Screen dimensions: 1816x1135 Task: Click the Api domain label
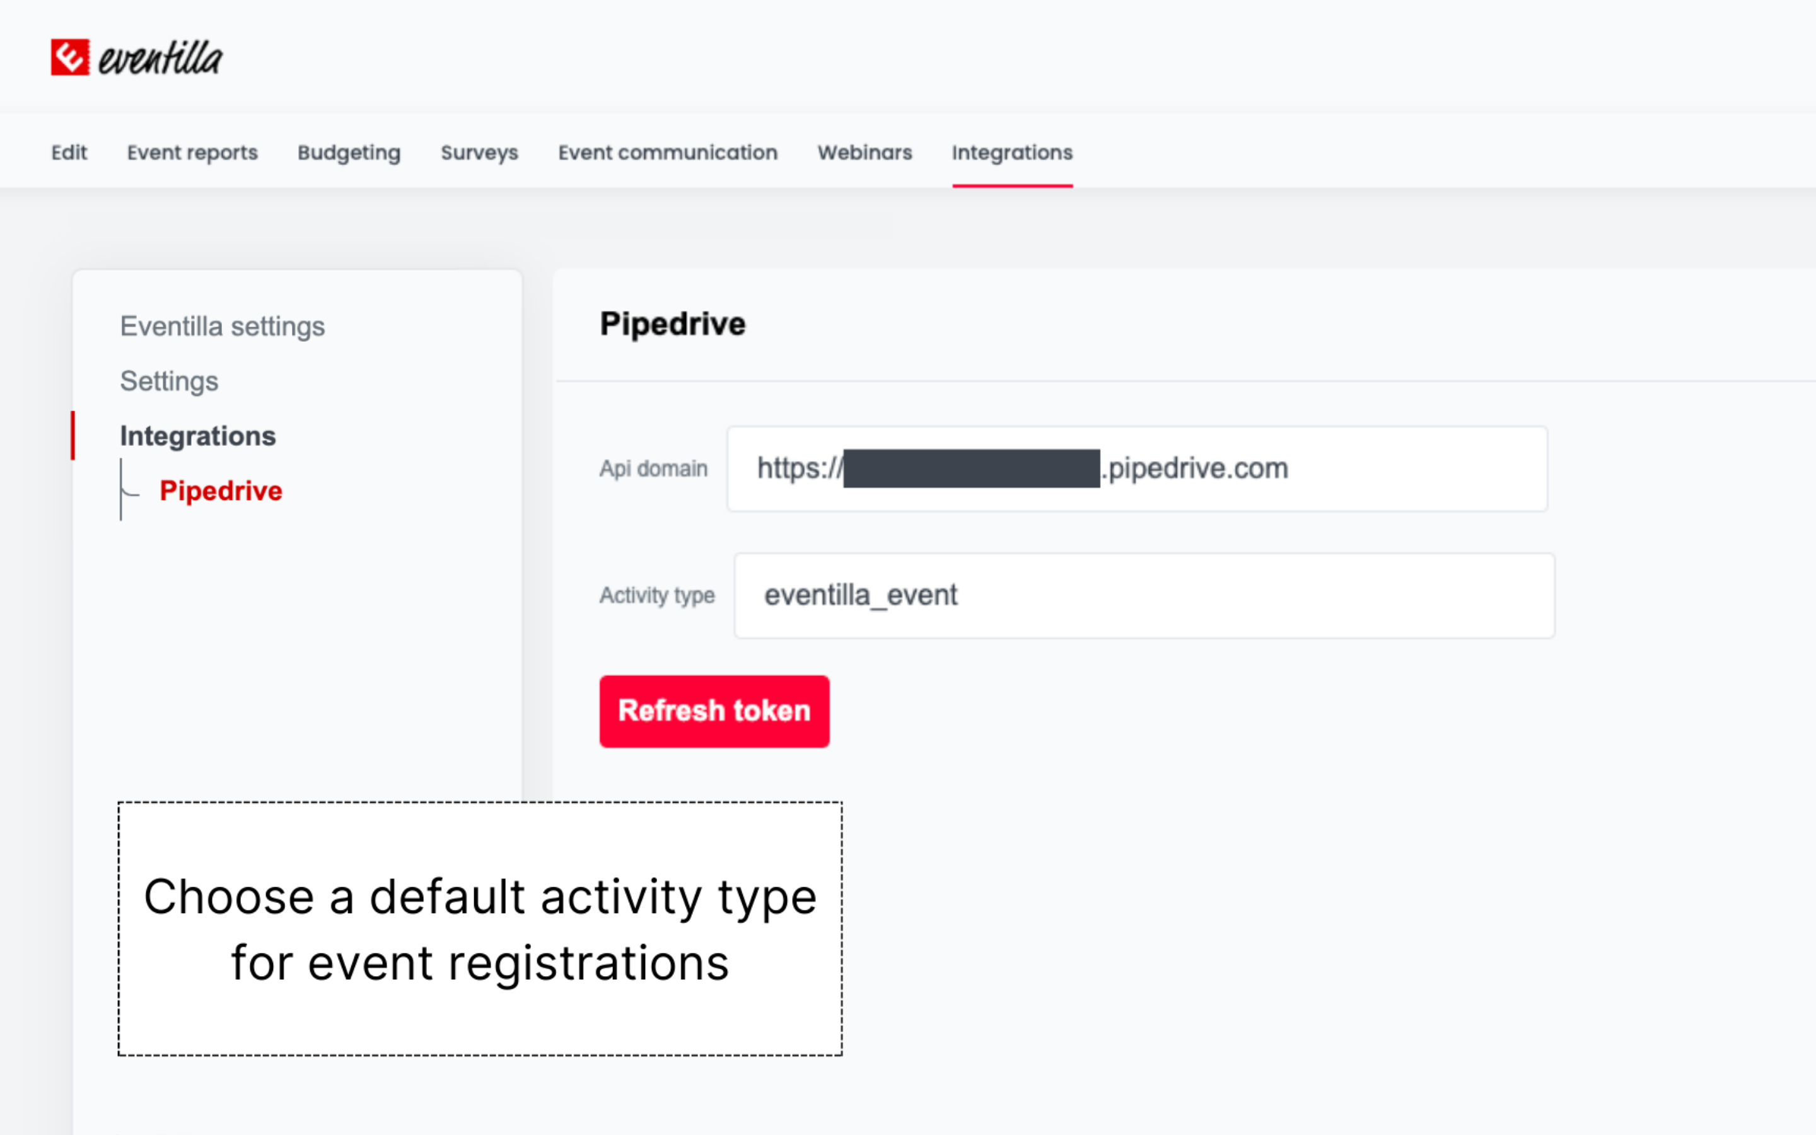click(653, 469)
